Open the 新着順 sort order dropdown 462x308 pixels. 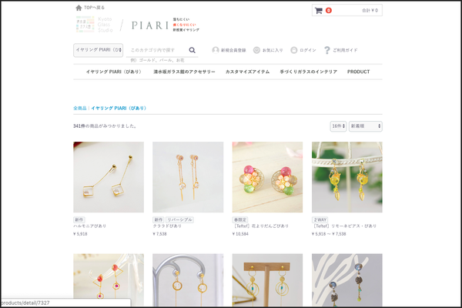coord(365,126)
